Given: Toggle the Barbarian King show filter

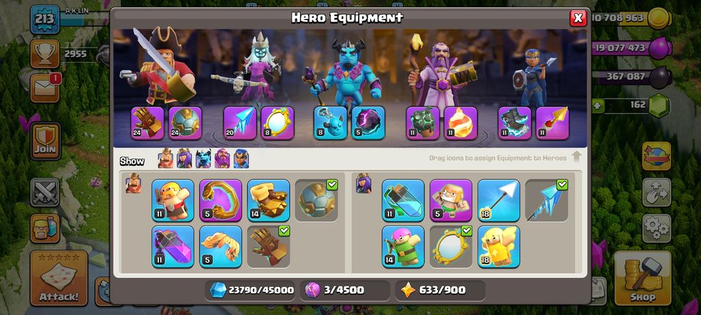Looking at the screenshot, I should (x=165, y=159).
